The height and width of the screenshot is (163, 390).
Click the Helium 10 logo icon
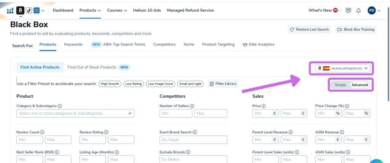(x=10, y=10)
